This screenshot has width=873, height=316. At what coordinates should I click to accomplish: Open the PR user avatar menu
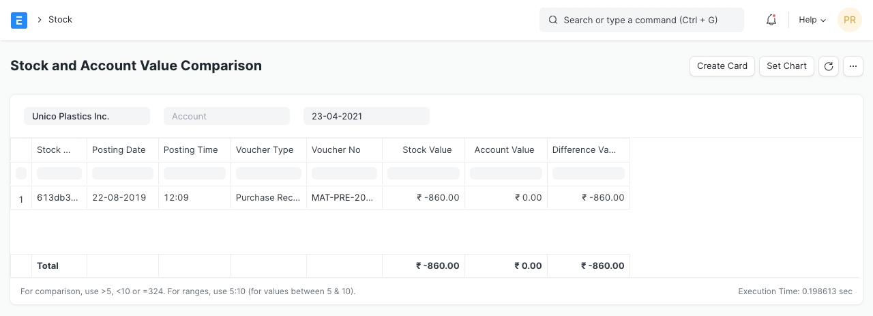849,20
